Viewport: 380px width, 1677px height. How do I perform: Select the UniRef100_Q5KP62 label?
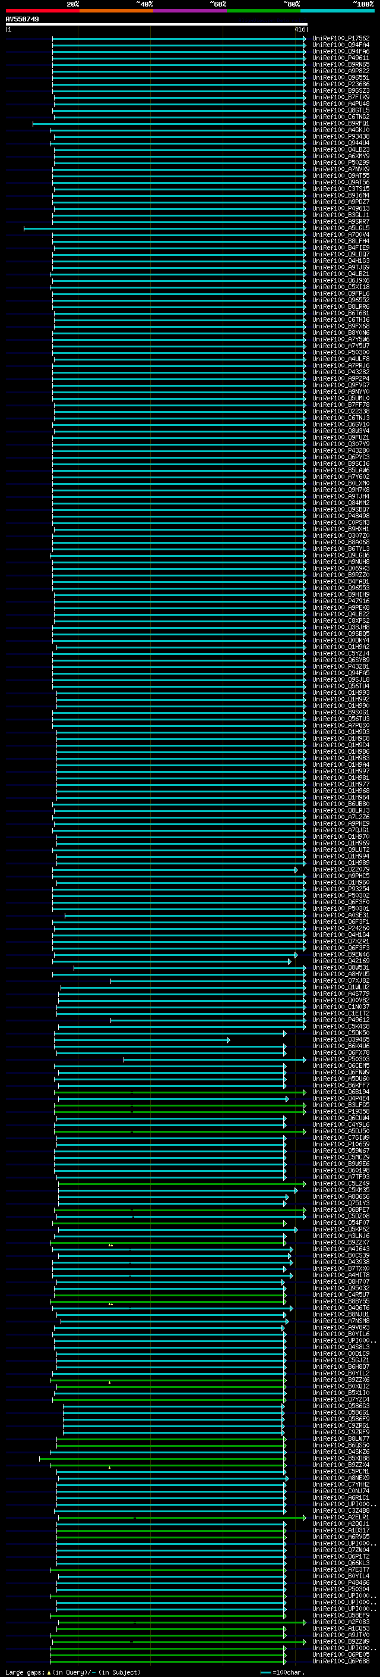[341, 1229]
